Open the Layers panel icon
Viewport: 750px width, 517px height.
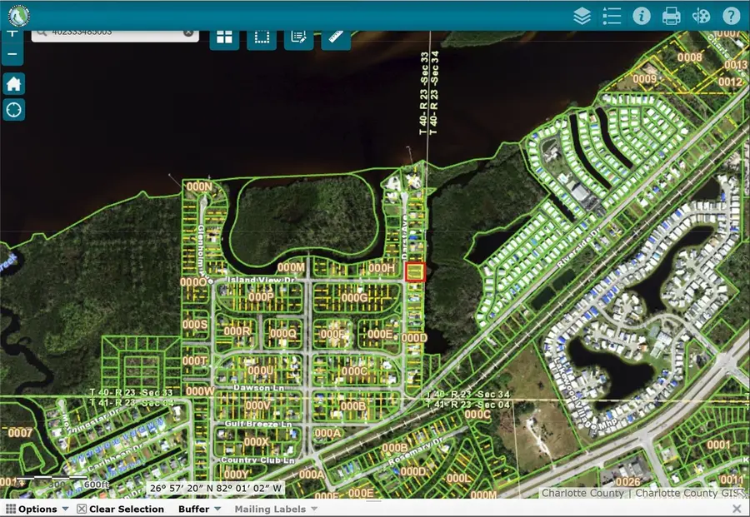tap(582, 15)
